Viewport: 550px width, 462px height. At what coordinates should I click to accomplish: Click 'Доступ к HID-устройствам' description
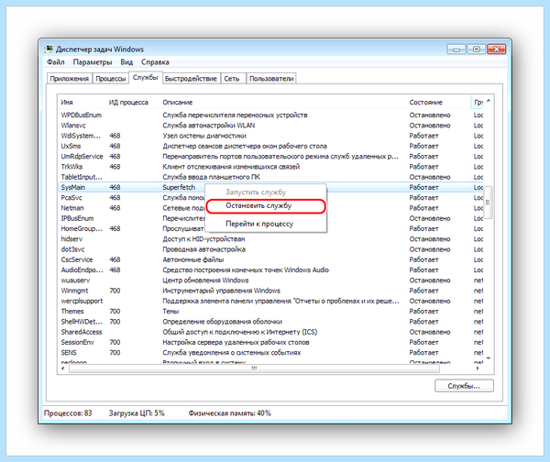pos(203,239)
